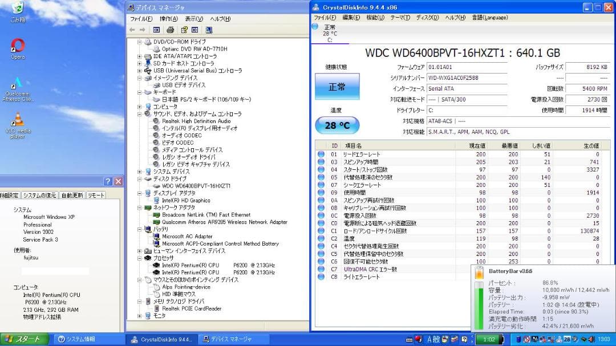Select the Qualcomm Atheros Client desktop shortcut

18,89
